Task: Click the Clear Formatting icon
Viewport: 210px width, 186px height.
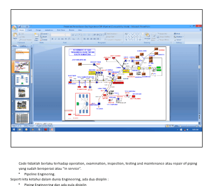Action: tap(79, 35)
